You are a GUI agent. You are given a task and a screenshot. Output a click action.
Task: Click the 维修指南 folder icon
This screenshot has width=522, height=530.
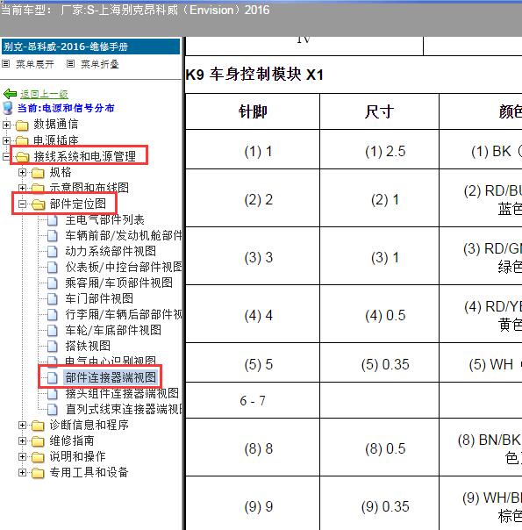[38, 441]
